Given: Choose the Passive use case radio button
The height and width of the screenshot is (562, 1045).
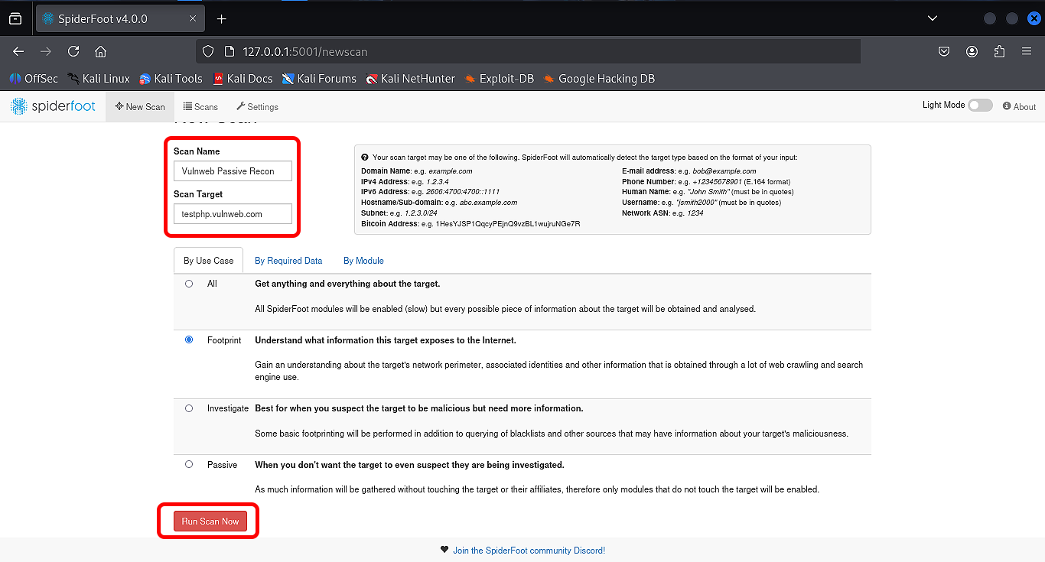Looking at the screenshot, I should pos(189,465).
